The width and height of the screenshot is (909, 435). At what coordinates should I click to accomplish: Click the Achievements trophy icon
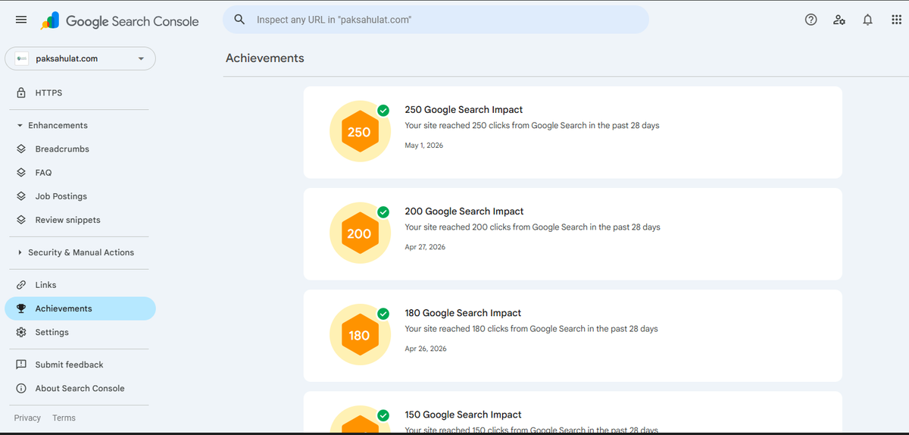tap(21, 308)
